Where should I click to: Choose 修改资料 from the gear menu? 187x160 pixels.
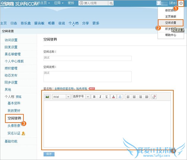click(x=171, y=10)
